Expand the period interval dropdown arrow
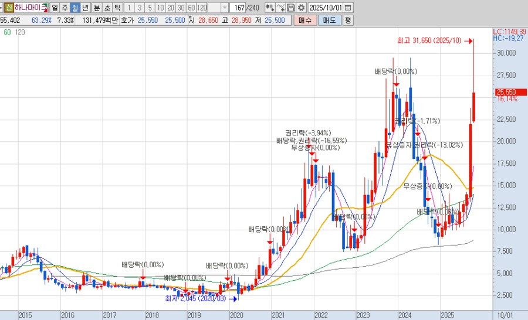This screenshot has height=320, width=528. (x=224, y=8)
